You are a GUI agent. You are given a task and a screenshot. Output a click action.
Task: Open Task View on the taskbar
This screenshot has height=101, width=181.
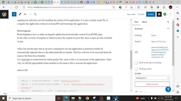(59, 98)
